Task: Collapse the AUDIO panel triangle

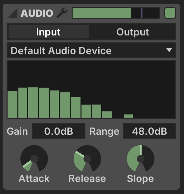Action: pyautogui.click(x=13, y=13)
